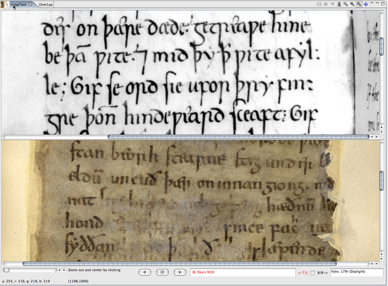Toggle the T/L B/R checkbox
This screenshot has height=286, width=388.
(313, 273)
